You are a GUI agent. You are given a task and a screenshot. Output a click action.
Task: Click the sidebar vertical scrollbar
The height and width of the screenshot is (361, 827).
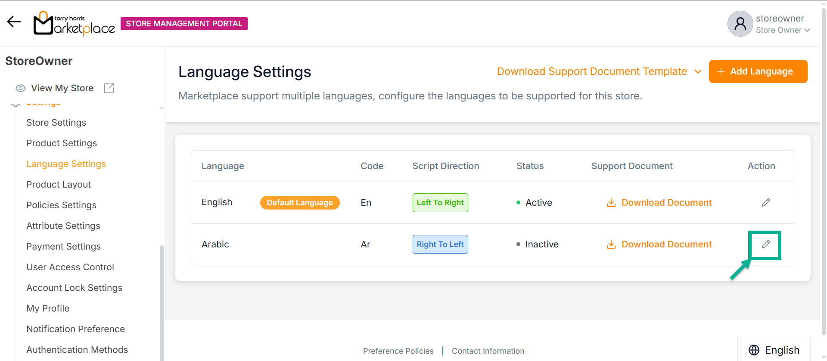coord(162,301)
